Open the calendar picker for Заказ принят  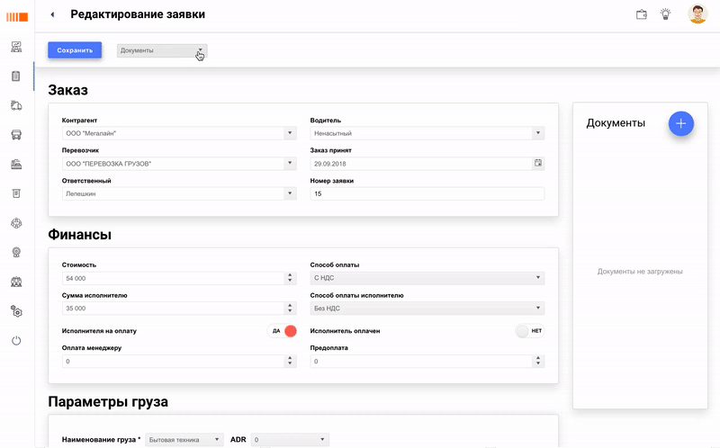click(x=538, y=164)
